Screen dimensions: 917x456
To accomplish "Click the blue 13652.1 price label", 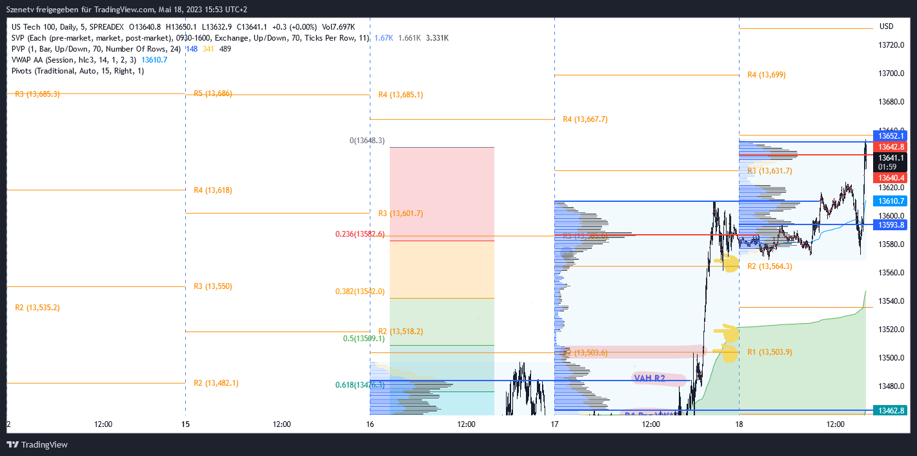I will 891,135.
